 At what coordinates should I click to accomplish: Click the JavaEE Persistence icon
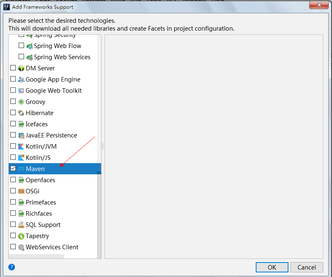(x=21, y=135)
